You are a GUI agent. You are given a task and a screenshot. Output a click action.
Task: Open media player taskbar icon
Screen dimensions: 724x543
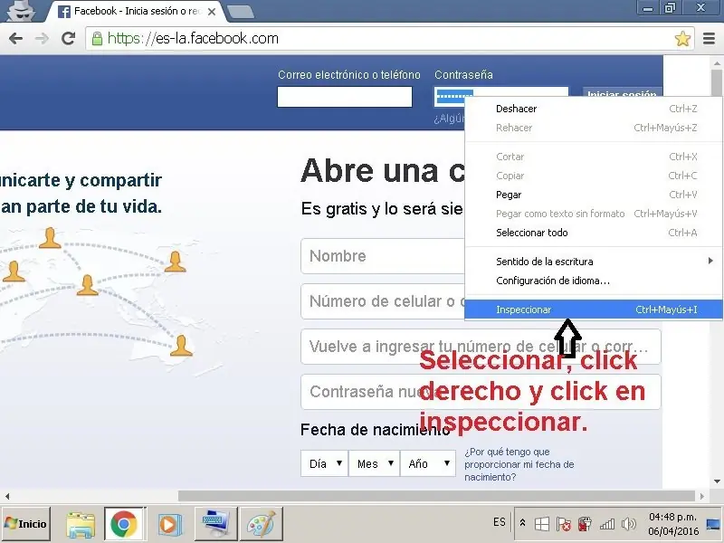pos(170,524)
